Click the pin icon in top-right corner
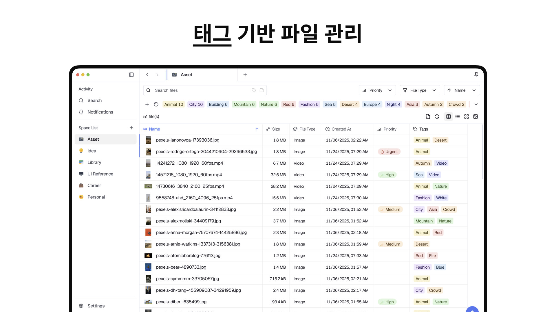The width and height of the screenshot is (556, 312). coord(476,75)
